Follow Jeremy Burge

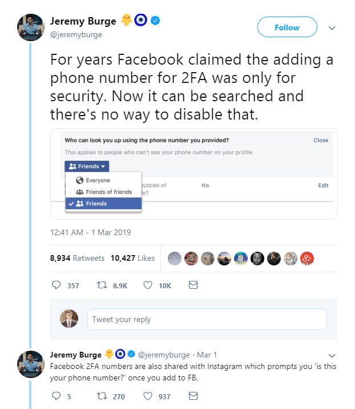287,27
